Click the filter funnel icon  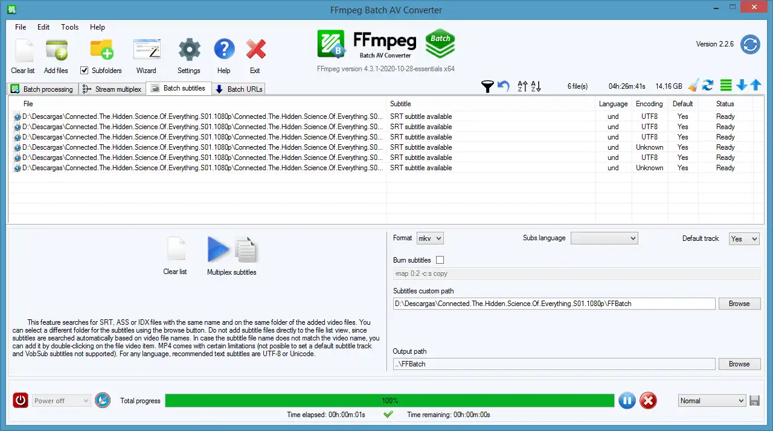pos(488,86)
